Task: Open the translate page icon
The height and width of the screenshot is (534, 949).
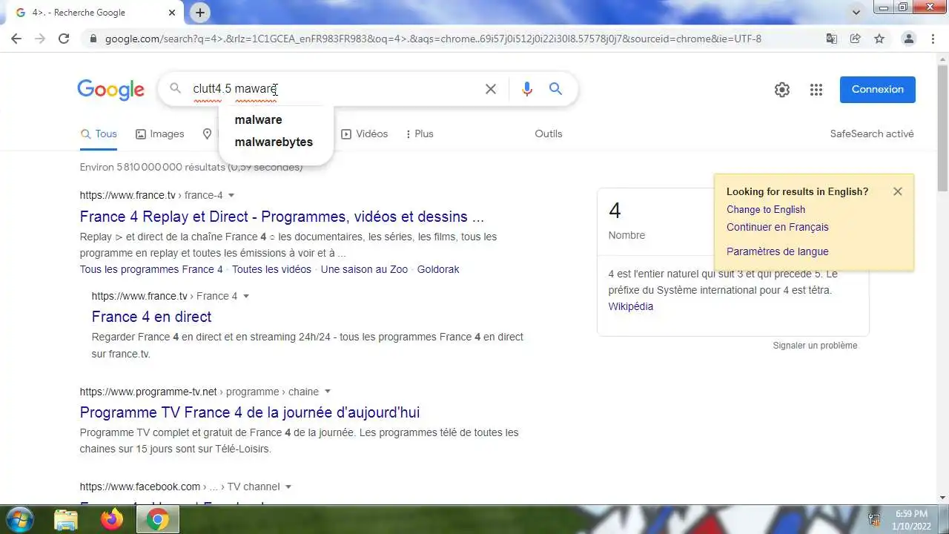Action: (832, 39)
